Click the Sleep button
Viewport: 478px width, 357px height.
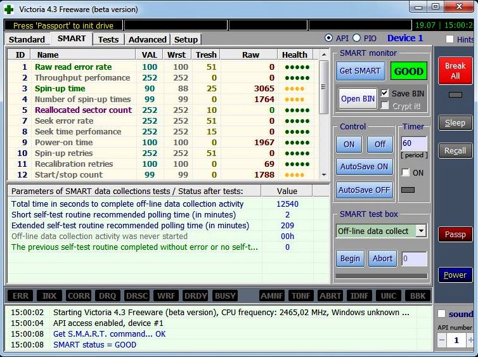tap(455, 123)
